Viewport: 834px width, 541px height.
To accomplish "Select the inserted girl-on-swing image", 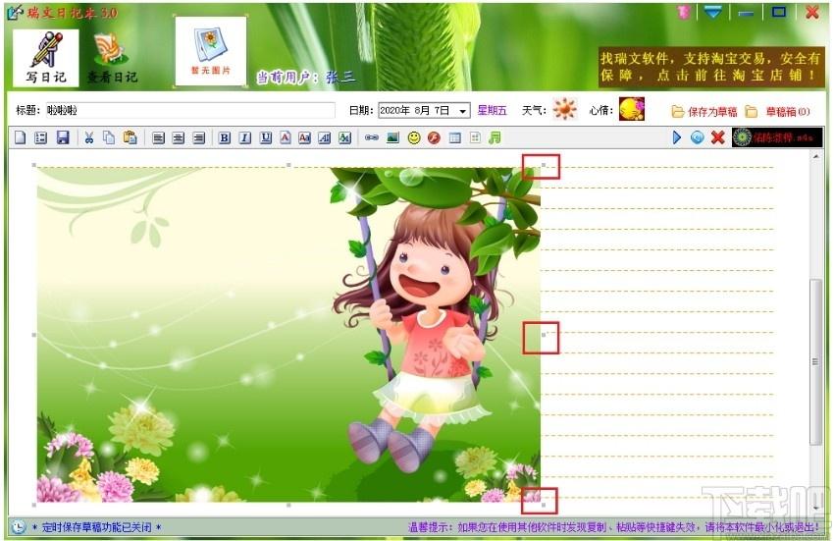I will click(x=288, y=335).
